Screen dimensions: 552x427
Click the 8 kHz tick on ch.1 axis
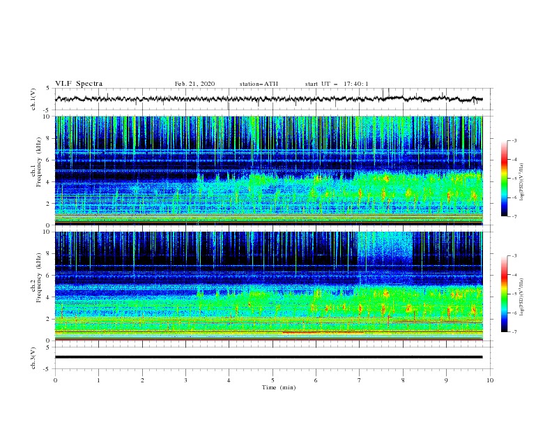pos(49,138)
